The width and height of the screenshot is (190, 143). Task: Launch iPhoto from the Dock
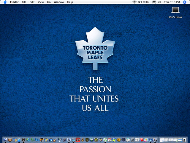42,140
